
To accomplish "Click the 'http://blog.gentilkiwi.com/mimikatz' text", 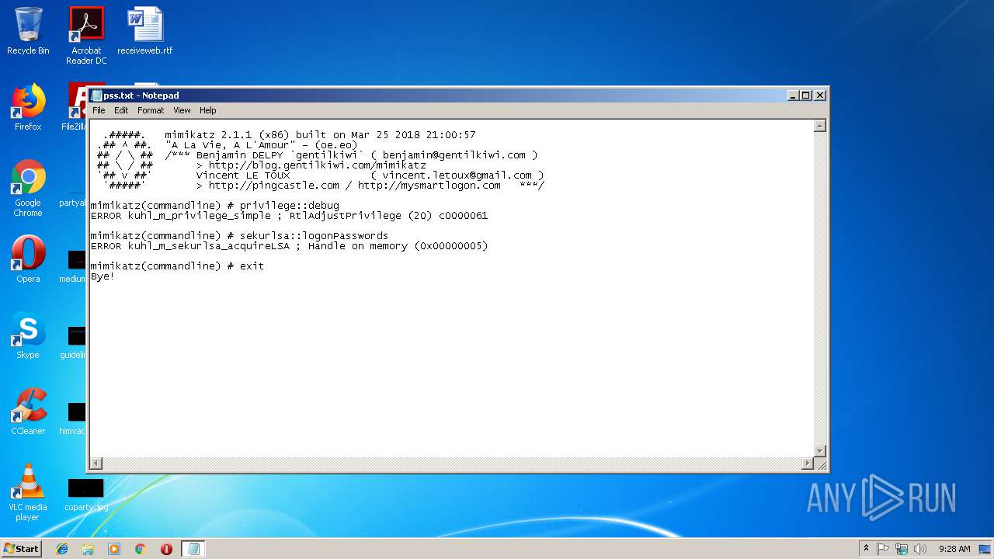I will click(318, 165).
